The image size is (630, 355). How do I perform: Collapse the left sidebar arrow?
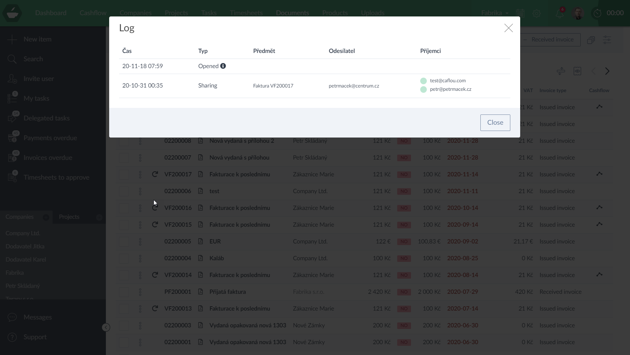(x=106, y=327)
